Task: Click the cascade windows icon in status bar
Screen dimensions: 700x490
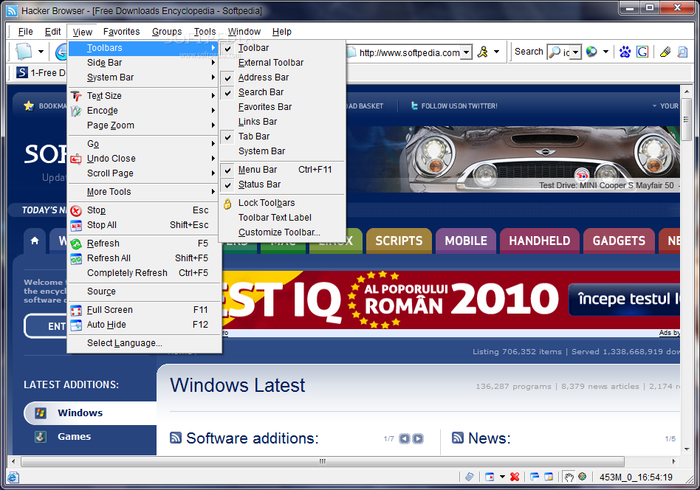Action: click(x=535, y=477)
